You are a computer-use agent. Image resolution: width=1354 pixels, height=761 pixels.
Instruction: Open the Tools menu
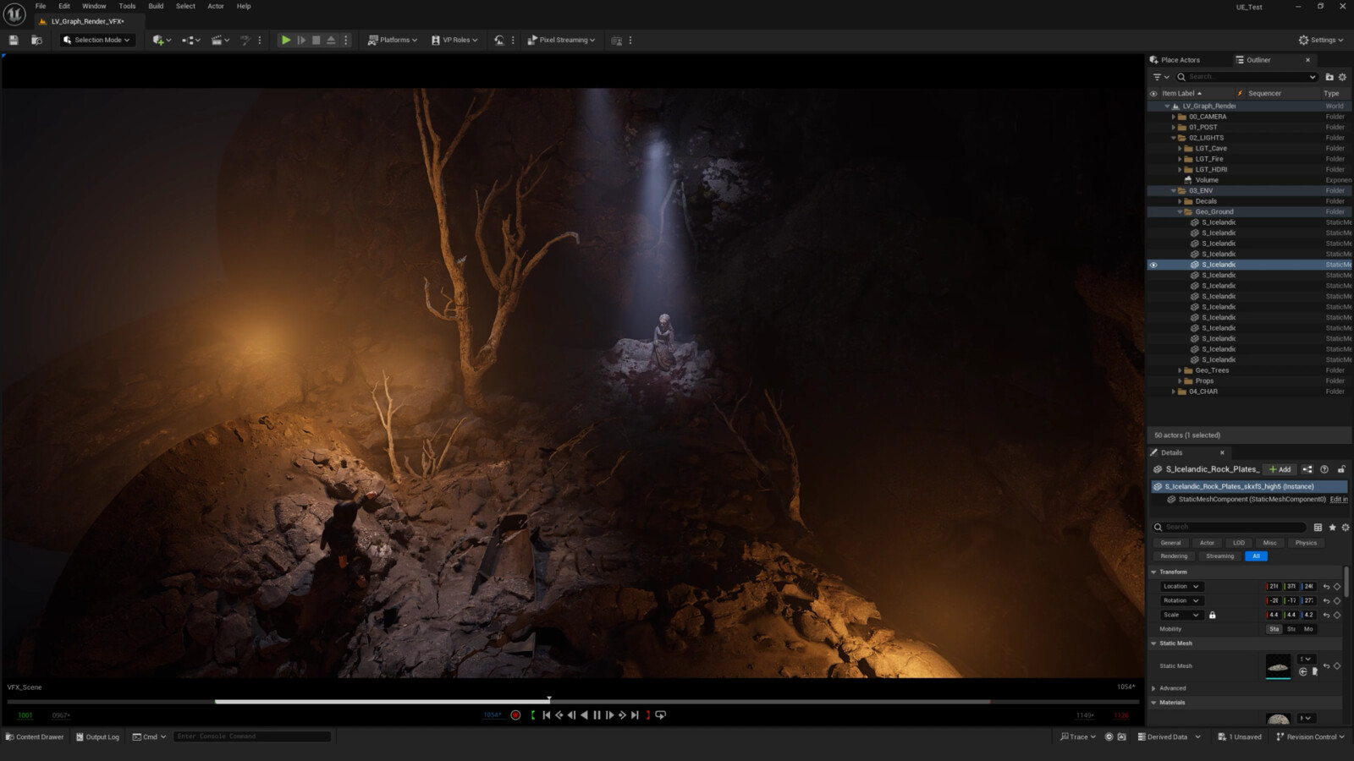click(x=127, y=6)
